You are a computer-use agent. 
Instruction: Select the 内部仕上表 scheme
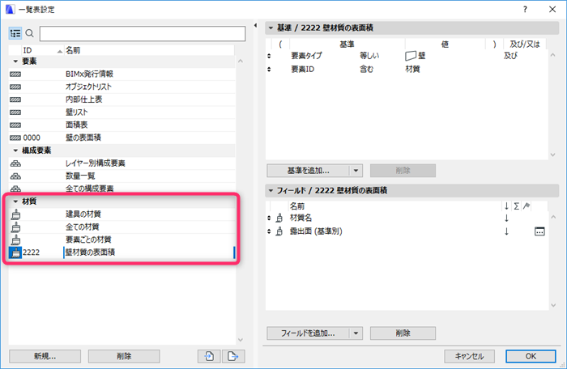click(x=122, y=100)
